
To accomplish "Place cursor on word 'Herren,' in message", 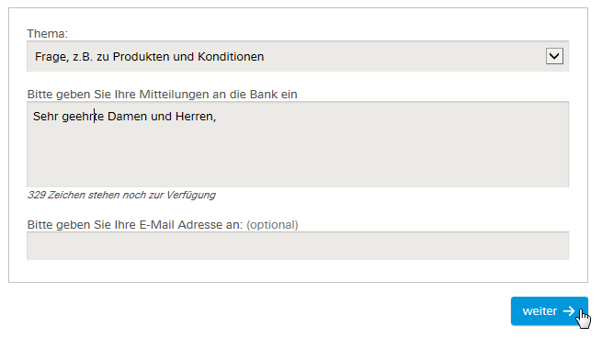I will (x=196, y=117).
